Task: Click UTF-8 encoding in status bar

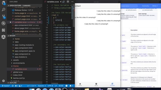Action: pyautogui.click(x=50, y=86)
